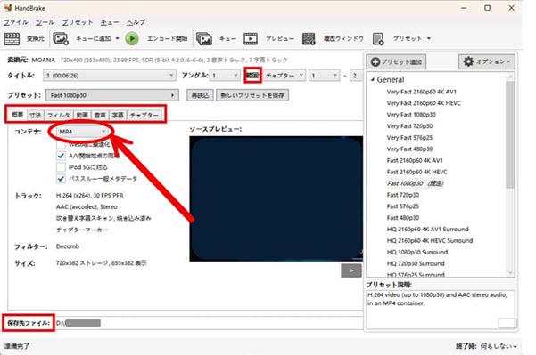
Task: Switch to the チャプター tab
Action: tap(144, 115)
